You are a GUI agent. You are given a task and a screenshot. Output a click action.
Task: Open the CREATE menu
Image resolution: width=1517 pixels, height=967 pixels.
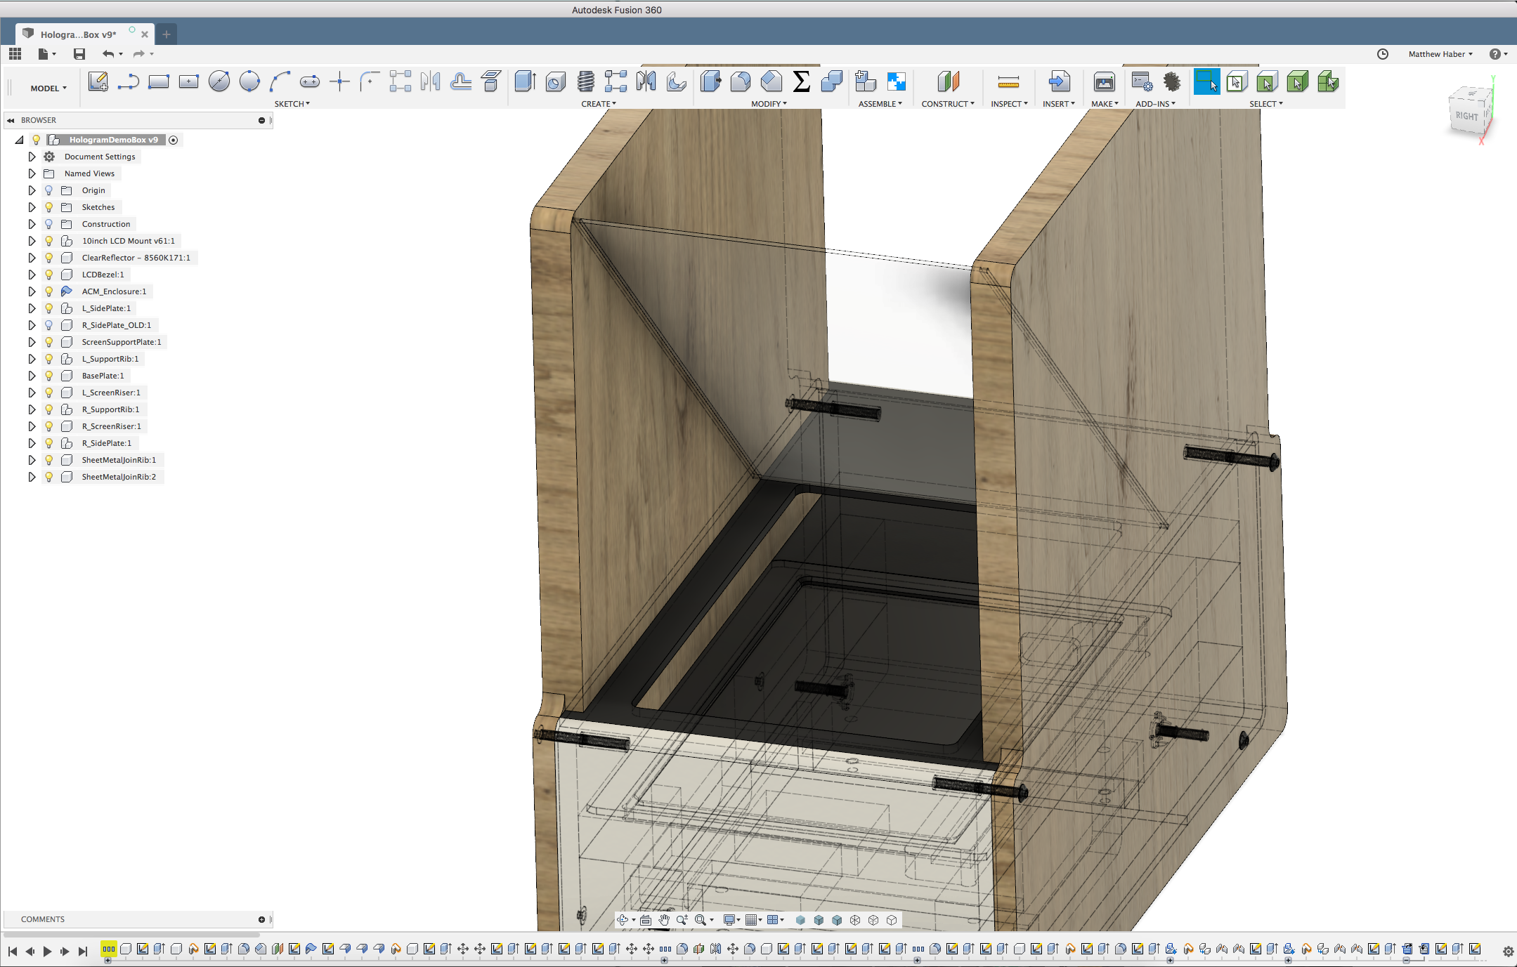click(x=599, y=104)
